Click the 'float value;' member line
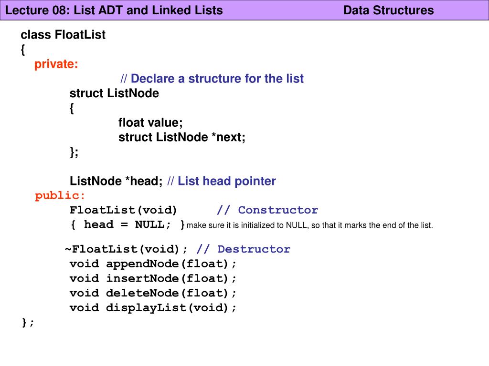Screen dimensions: 489x366 coord(150,122)
